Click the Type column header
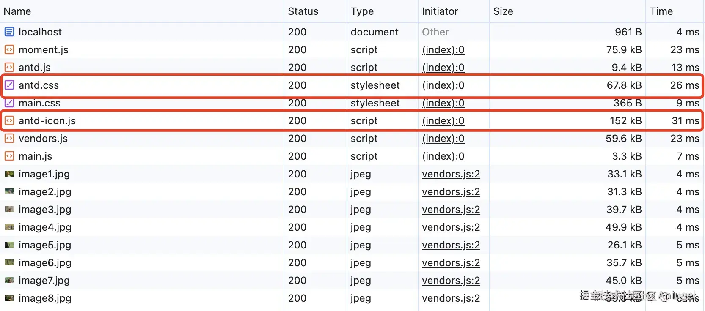This screenshot has height=311, width=705. (362, 11)
